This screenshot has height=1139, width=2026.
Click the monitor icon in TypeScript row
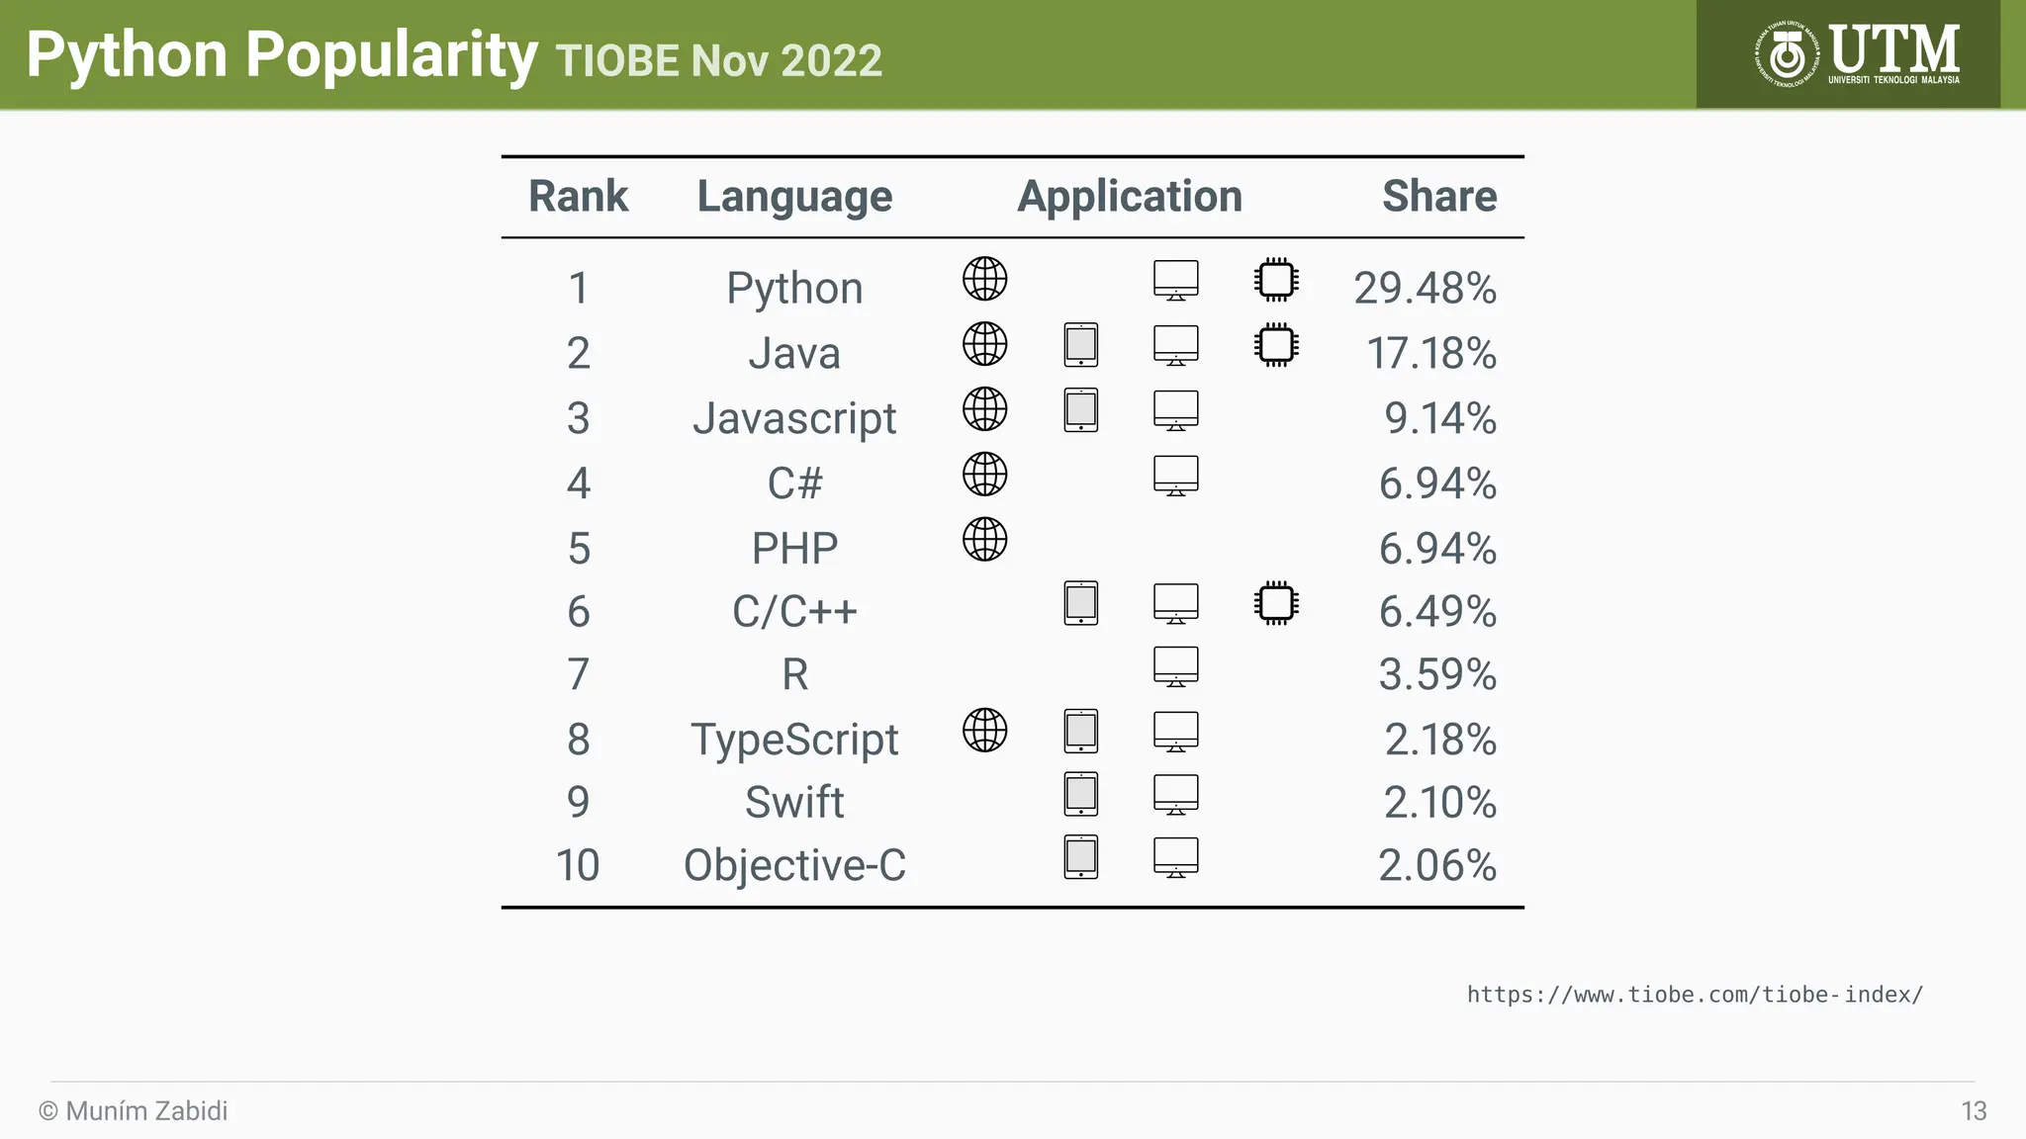[x=1176, y=732]
